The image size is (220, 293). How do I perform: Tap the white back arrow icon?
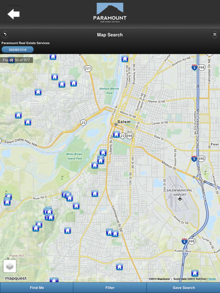tap(13, 14)
